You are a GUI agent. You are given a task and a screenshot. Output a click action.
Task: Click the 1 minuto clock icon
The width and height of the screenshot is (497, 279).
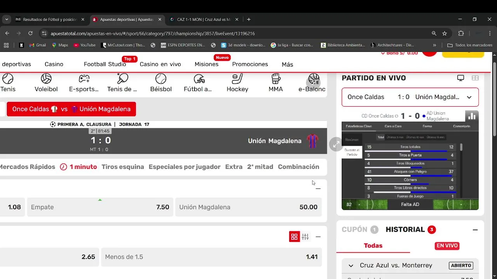[63, 167]
